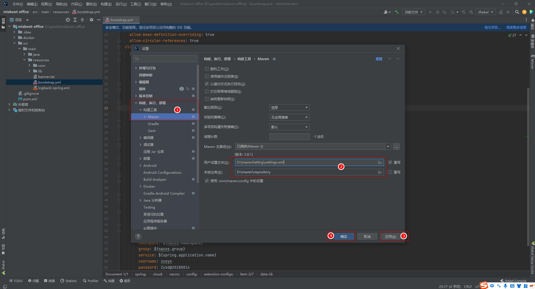535x289 pixels.
Task: Enable Use plugin registry checkbox
Action: tap(207, 76)
